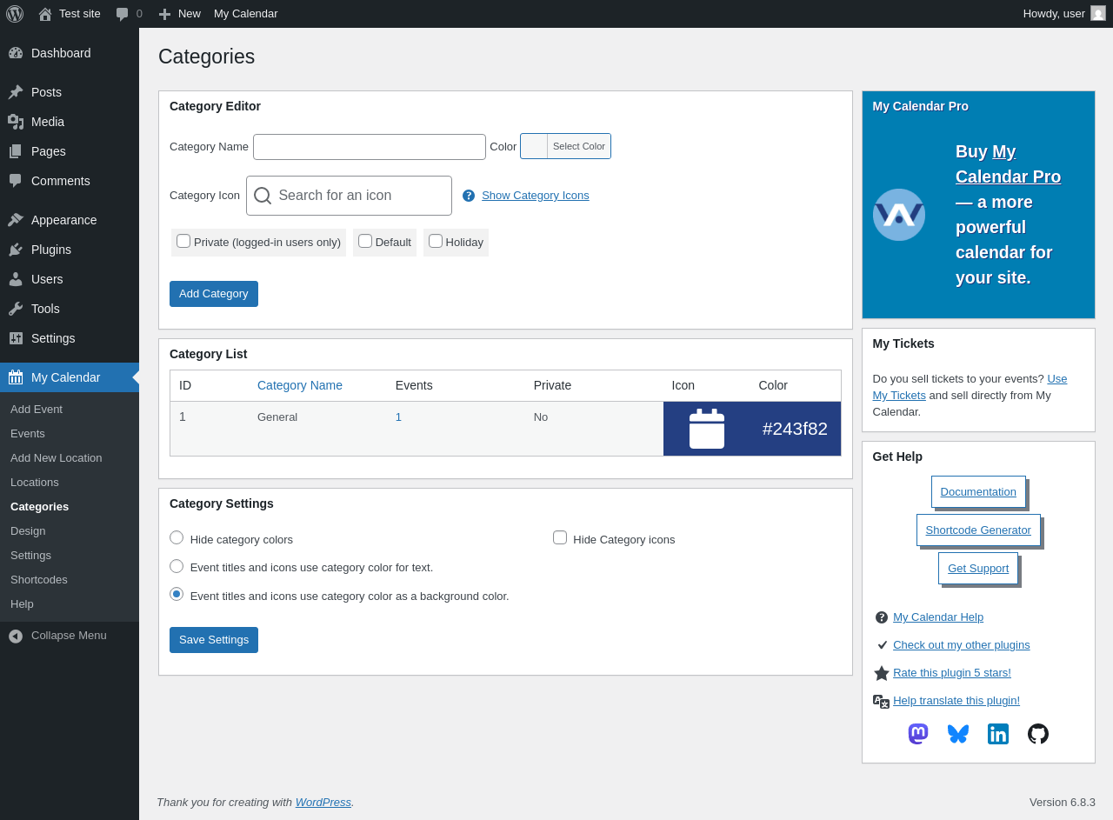Focus the Category Name text field
This screenshot has height=820, width=1113.
click(x=370, y=147)
